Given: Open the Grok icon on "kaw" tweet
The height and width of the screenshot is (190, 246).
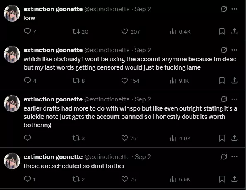Looking at the screenshot, I should pyautogui.click(x=224, y=9).
